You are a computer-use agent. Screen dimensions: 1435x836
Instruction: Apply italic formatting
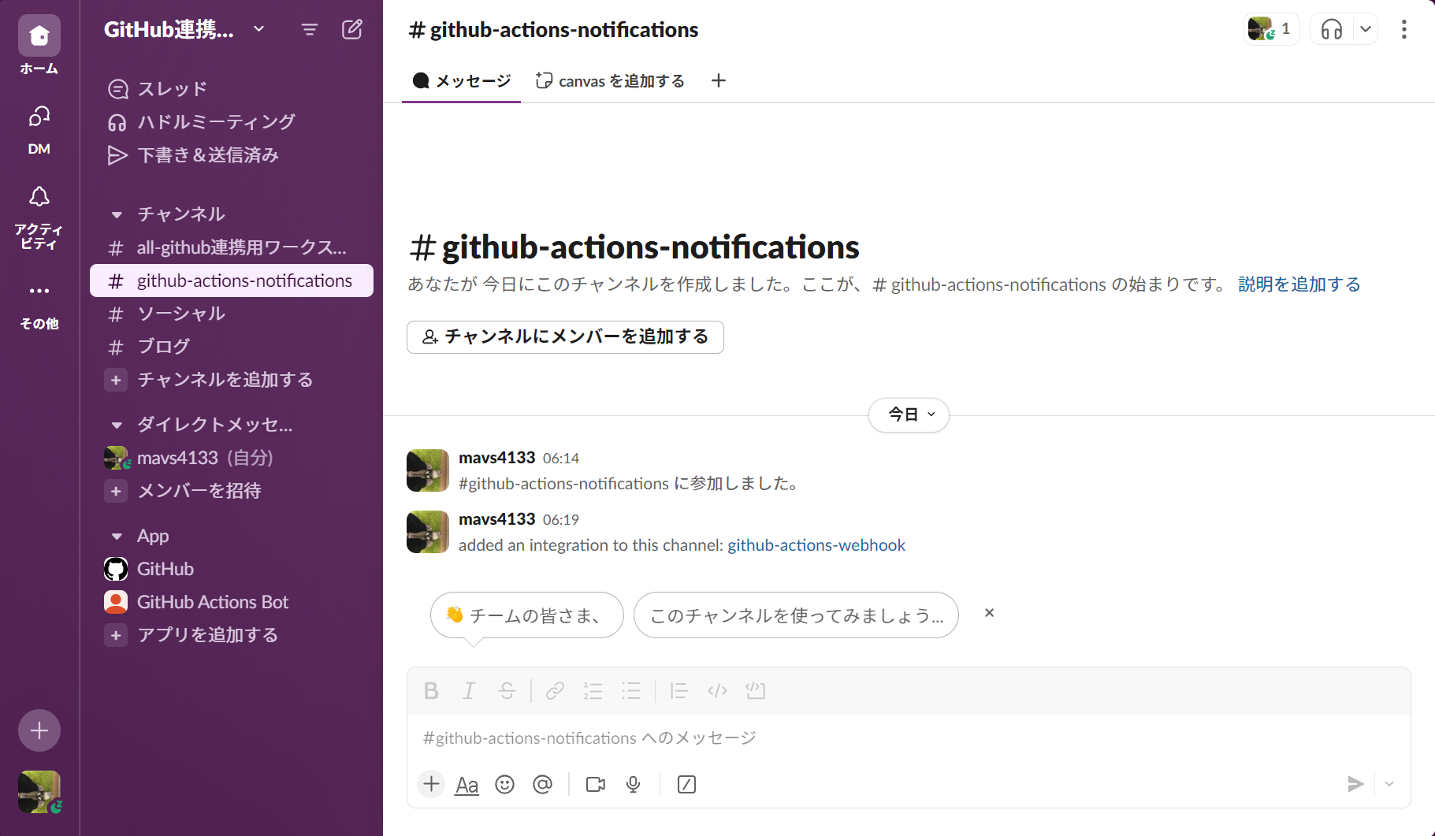469,691
